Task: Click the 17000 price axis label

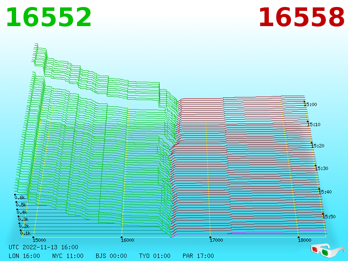Action: point(216,240)
